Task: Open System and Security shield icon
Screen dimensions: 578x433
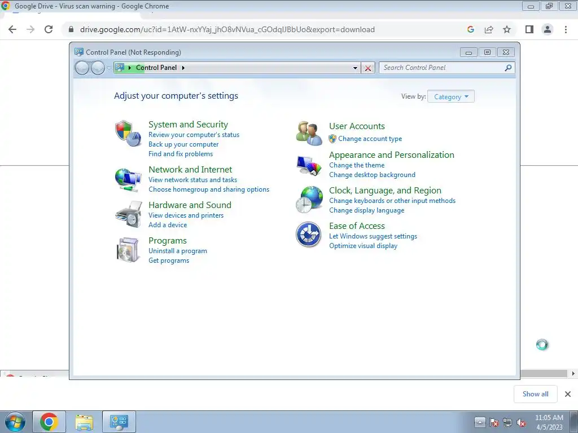Action: point(128,133)
